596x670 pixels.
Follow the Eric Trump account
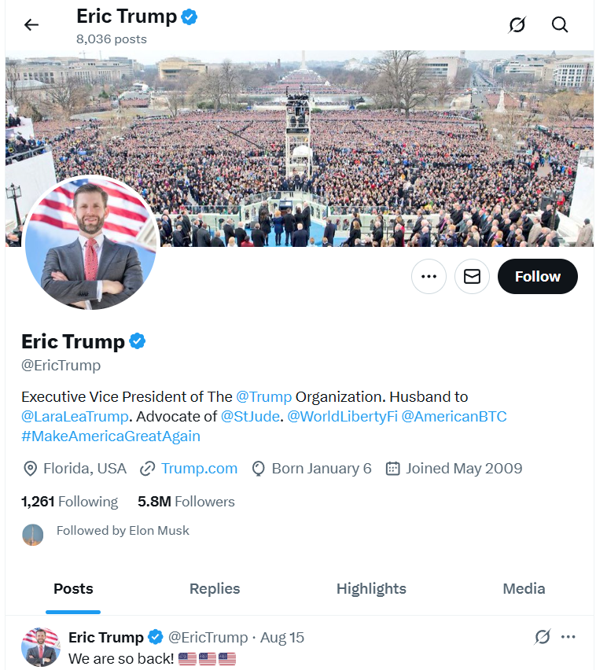538,277
